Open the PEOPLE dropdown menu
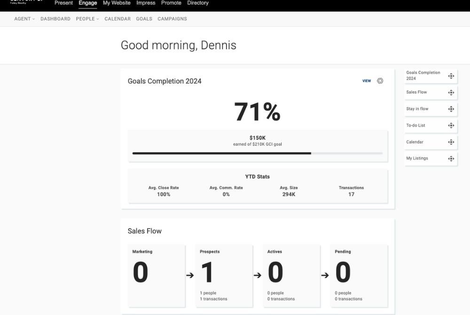The image size is (470, 315). pos(87,19)
